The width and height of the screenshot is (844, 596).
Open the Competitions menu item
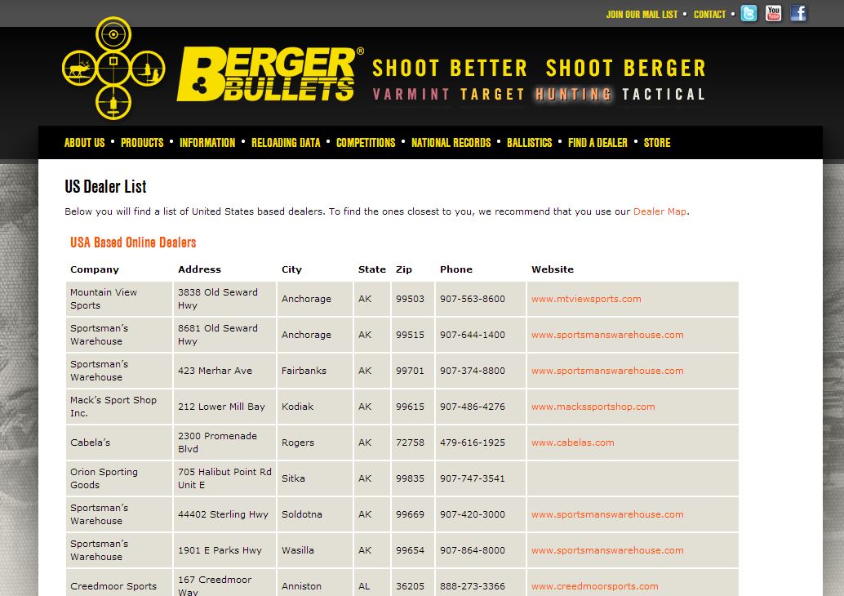(366, 143)
